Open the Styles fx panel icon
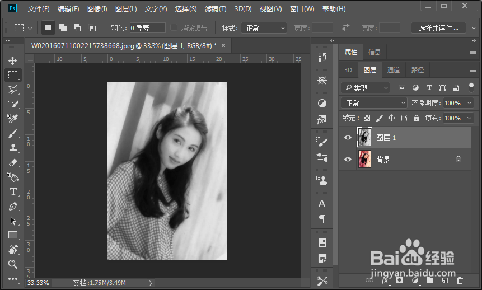This screenshot has width=482, height=290. tap(322, 119)
